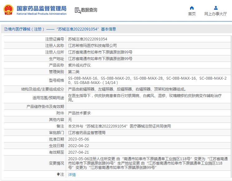The image size is (232, 181).
Task: Select the 备注 label
Action: click(60, 126)
